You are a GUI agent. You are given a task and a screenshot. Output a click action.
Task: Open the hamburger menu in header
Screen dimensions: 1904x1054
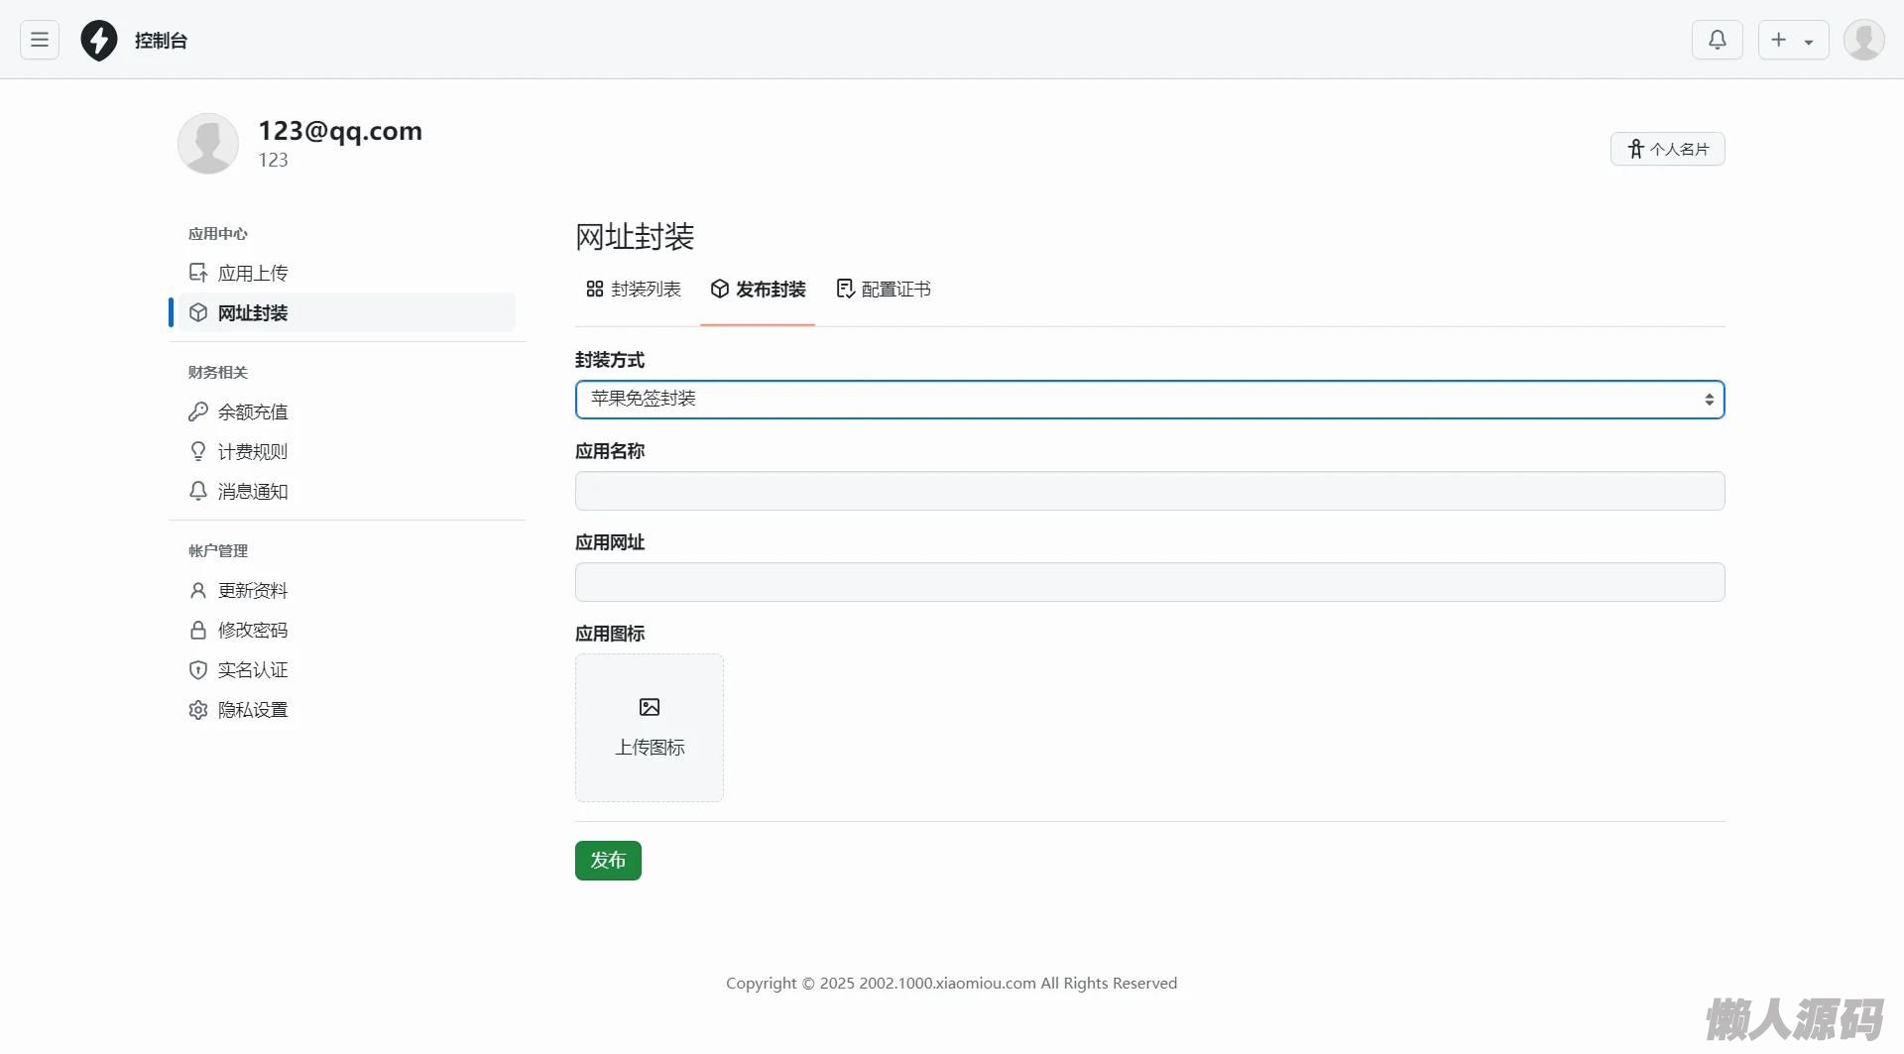(x=40, y=40)
